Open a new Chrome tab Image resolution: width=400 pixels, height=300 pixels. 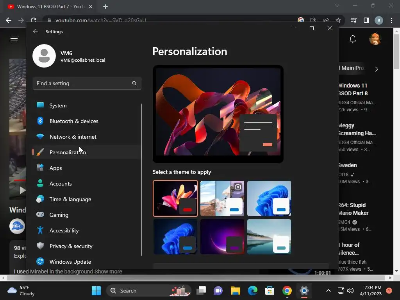(105, 7)
